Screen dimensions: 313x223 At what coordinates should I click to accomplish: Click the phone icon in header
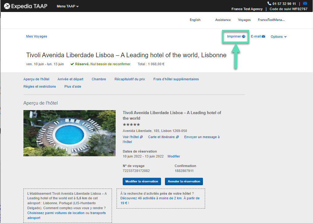269,3
